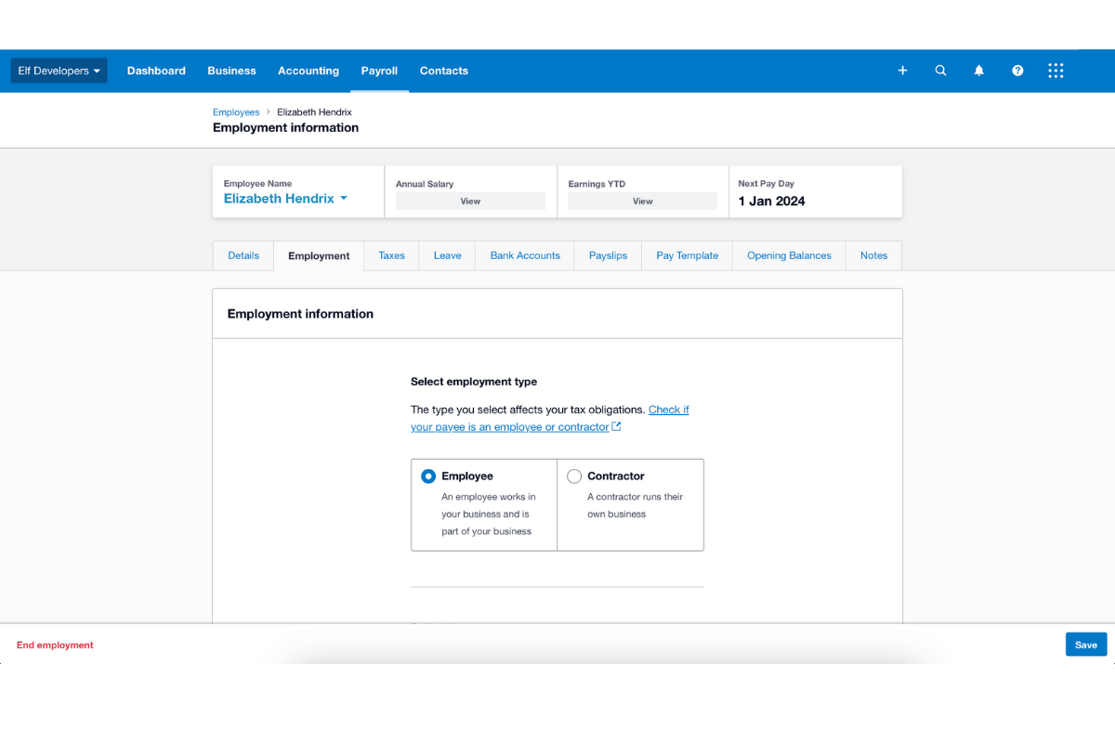Screen dimensions: 1115x743
Task: Navigate to the Accounting menu
Action: click(x=308, y=70)
